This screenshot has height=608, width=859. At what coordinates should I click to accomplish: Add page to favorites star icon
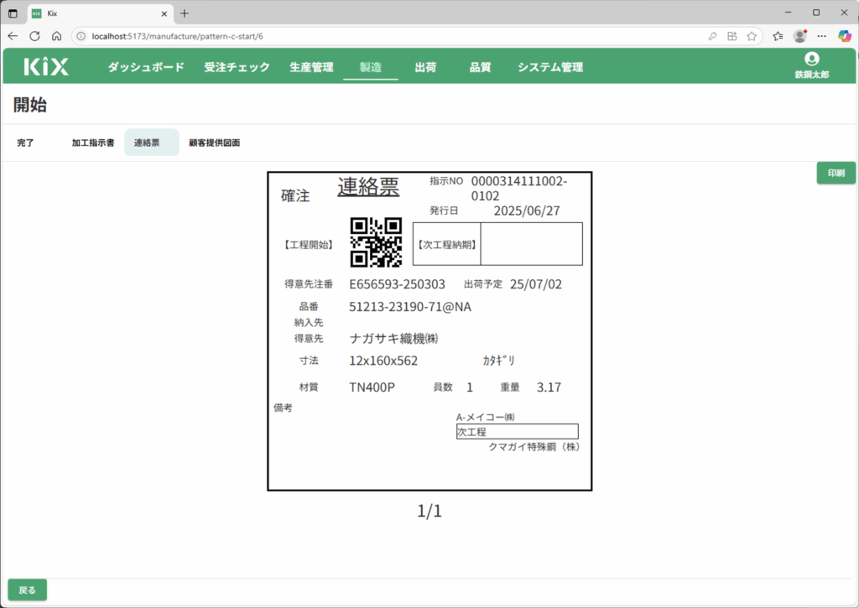[752, 36]
